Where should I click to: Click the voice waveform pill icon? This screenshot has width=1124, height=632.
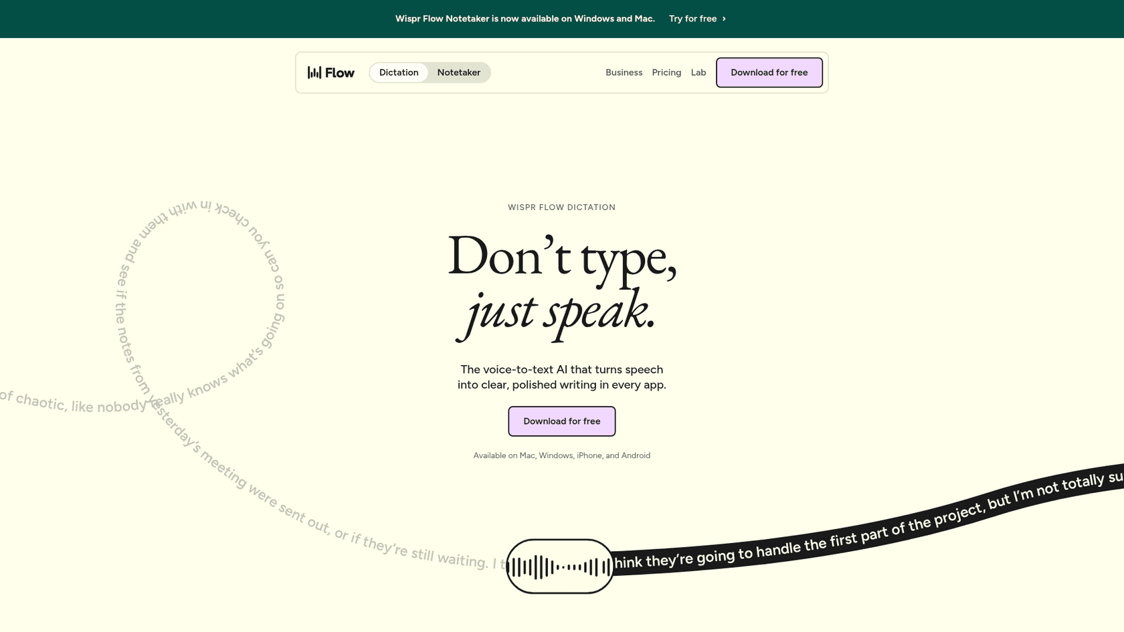pyautogui.click(x=560, y=566)
